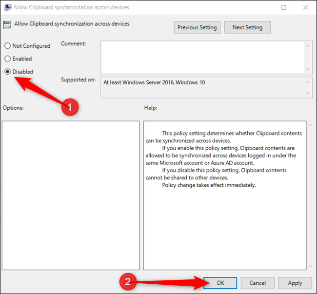Maximize the policy dialog window
Screen dimensions: 317x294
coord(284,7)
